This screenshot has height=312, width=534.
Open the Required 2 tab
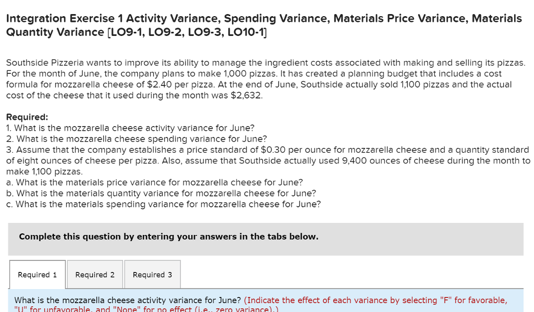(x=94, y=274)
